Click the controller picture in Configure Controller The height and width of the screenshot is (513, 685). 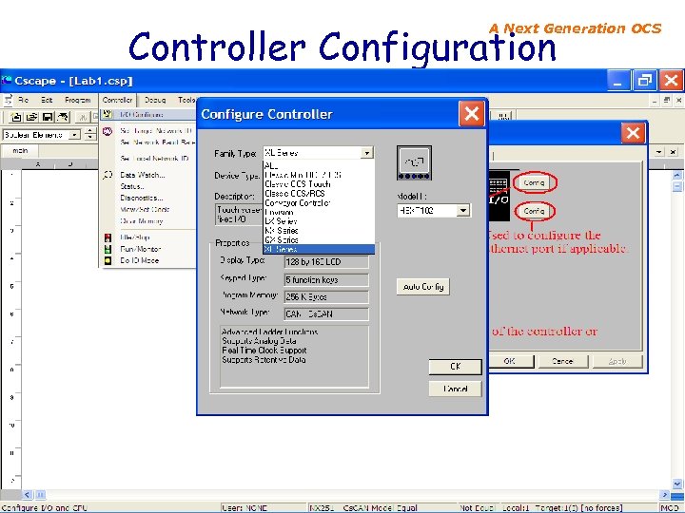(x=414, y=162)
